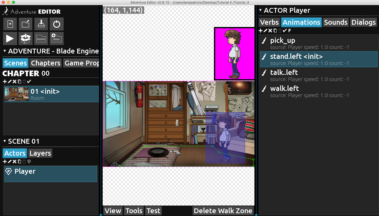
Task: Click the Create Atlas icon
Action: point(56,39)
